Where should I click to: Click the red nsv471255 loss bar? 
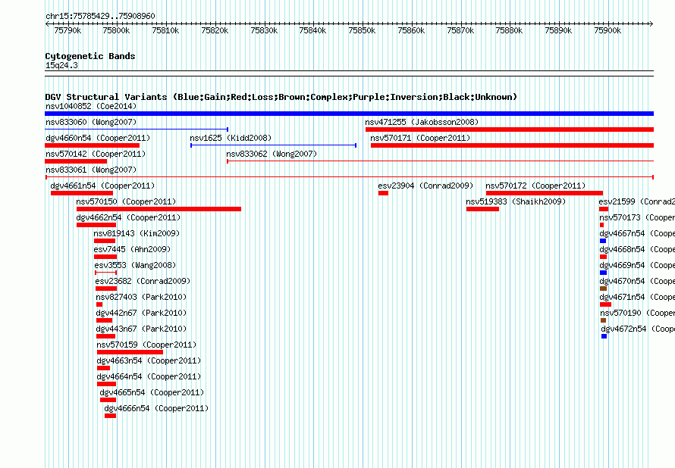coord(510,129)
